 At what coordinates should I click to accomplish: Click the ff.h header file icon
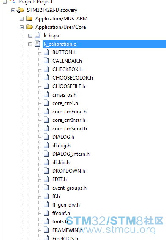point(46,196)
